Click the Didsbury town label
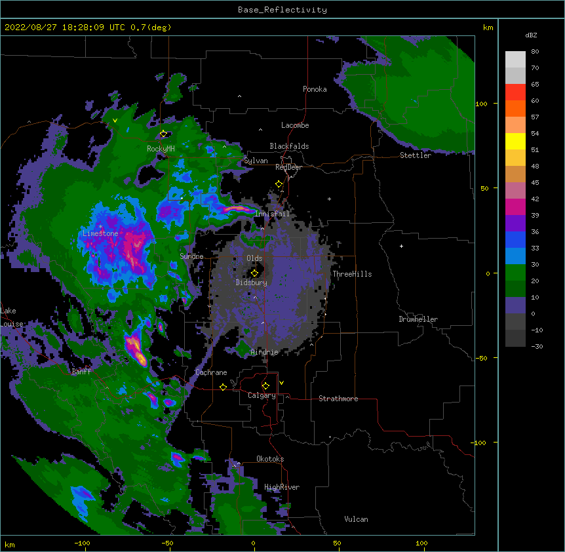The width and height of the screenshot is (565, 552). (252, 283)
